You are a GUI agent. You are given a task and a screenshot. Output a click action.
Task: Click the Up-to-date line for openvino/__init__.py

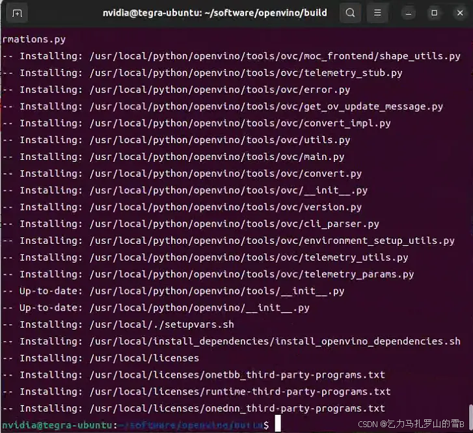point(156,308)
